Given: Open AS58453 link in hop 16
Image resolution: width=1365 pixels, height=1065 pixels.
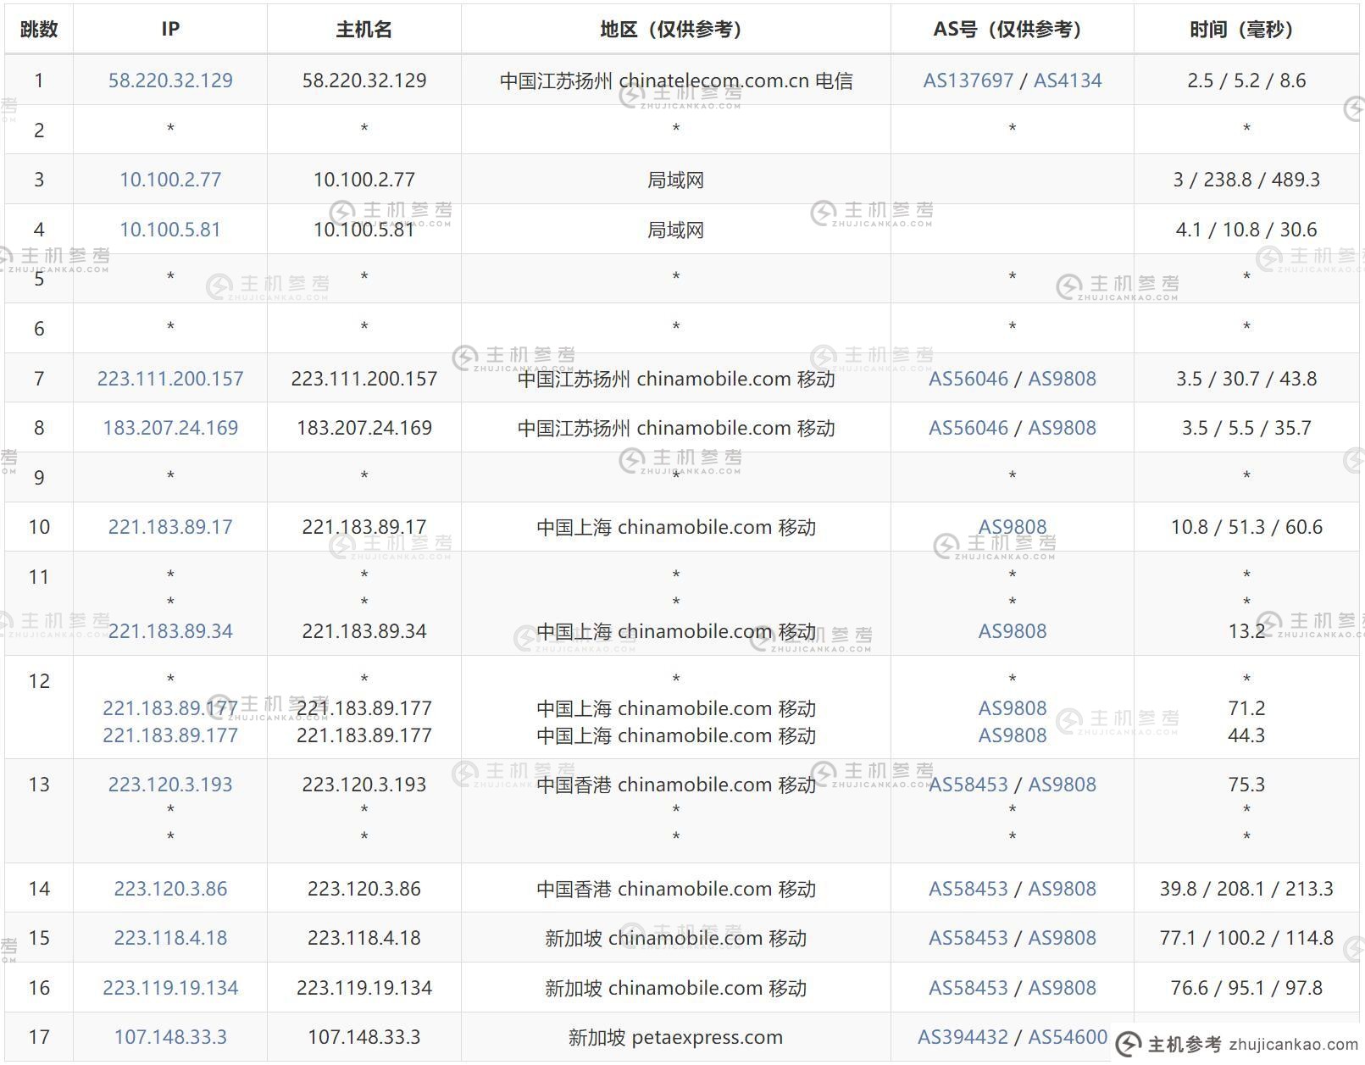Looking at the screenshot, I should pyautogui.click(x=968, y=988).
